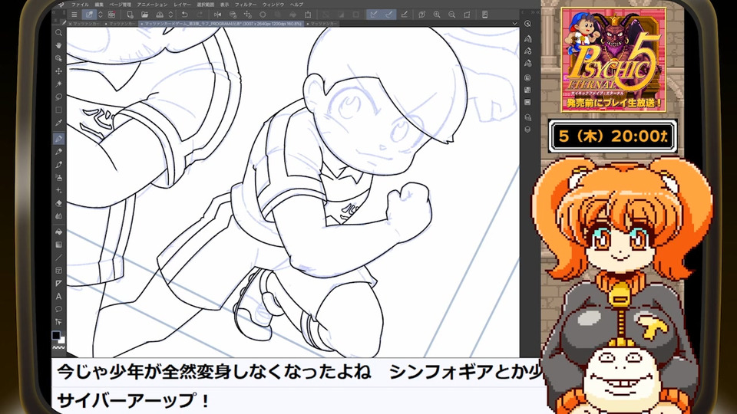Open the フィルター menu

point(246,5)
